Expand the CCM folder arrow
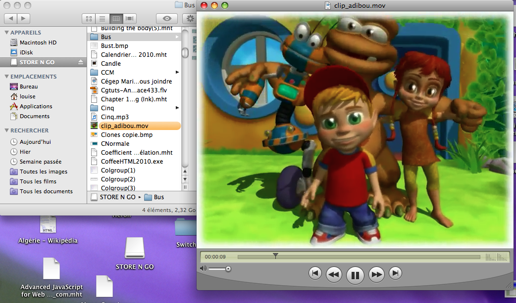Image resolution: width=516 pixels, height=303 pixels. click(177, 72)
